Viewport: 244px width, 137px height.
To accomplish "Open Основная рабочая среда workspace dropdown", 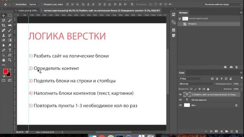I will pyautogui.click(x=223, y=5).
